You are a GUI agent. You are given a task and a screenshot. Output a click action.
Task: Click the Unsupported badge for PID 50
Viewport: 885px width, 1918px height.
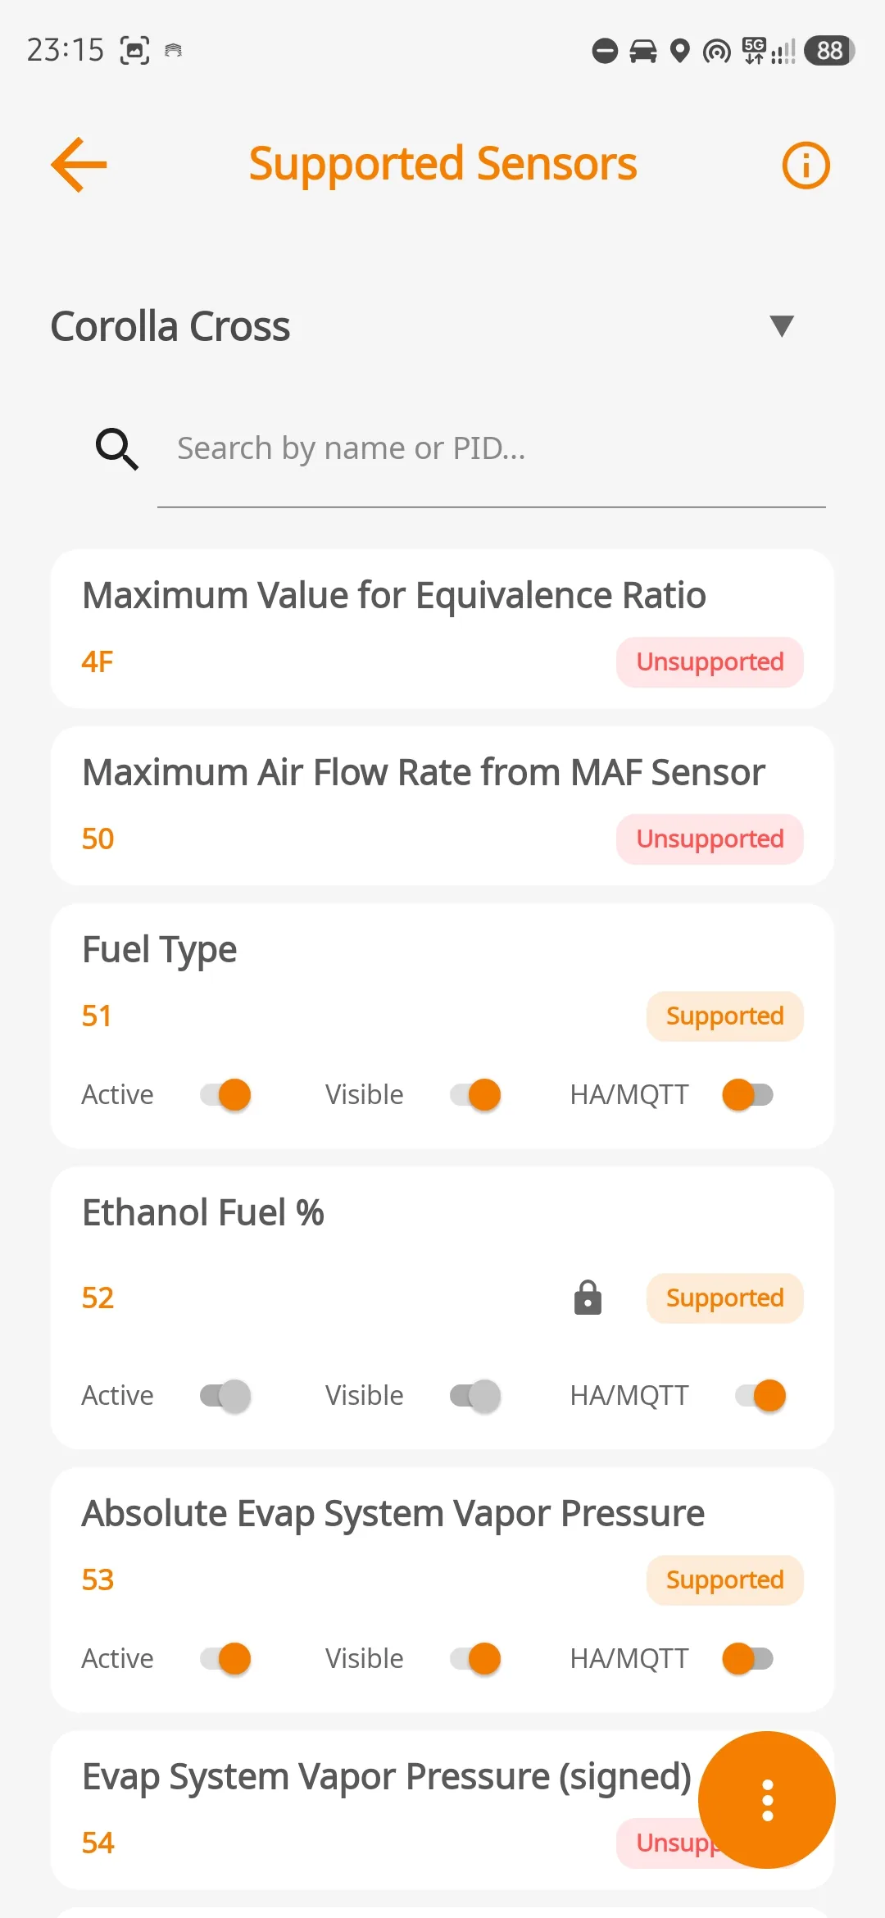click(710, 839)
